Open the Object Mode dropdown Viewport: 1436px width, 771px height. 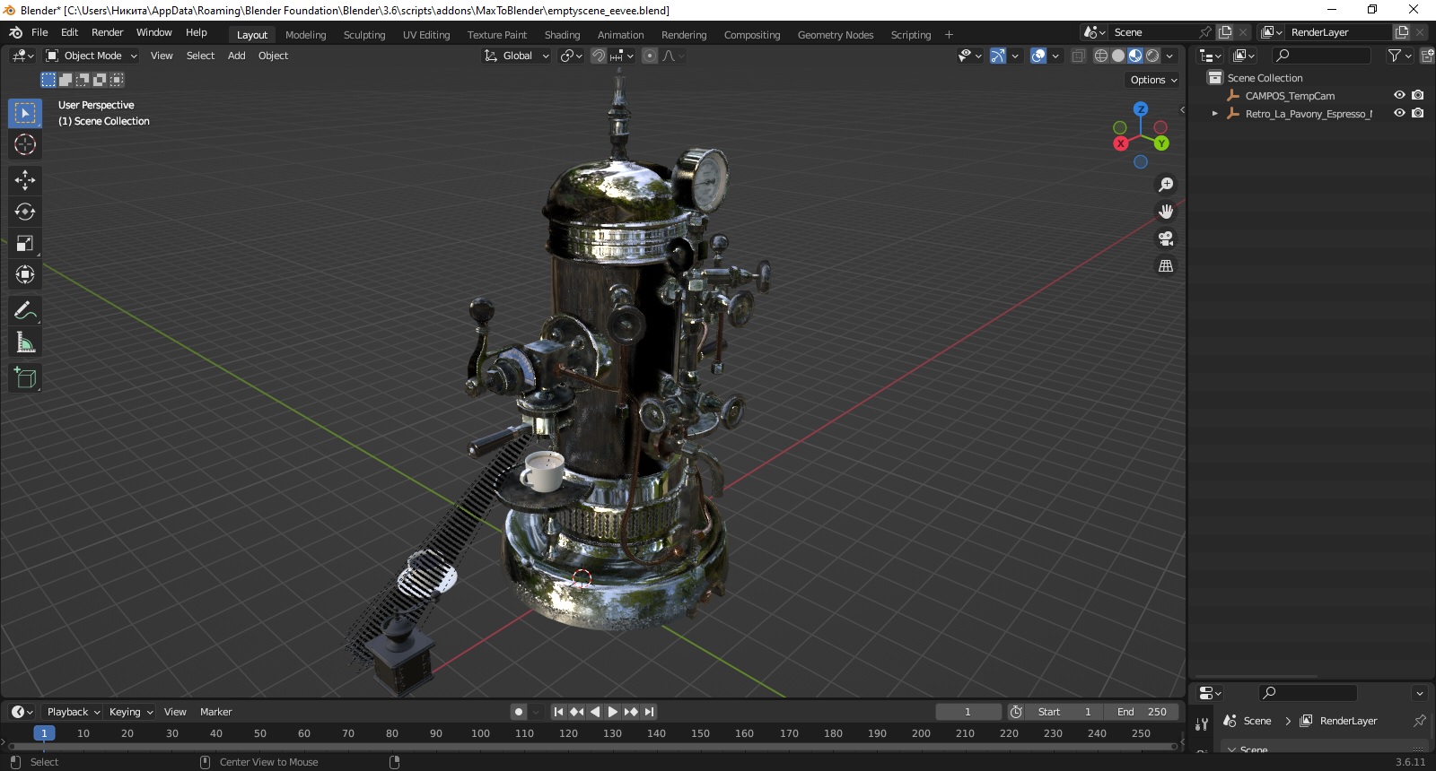92,56
